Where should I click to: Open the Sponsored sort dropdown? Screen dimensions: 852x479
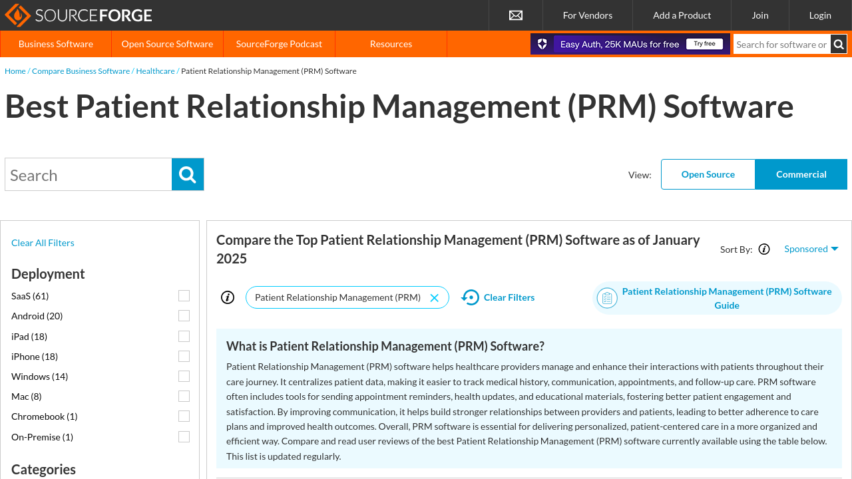(x=811, y=249)
